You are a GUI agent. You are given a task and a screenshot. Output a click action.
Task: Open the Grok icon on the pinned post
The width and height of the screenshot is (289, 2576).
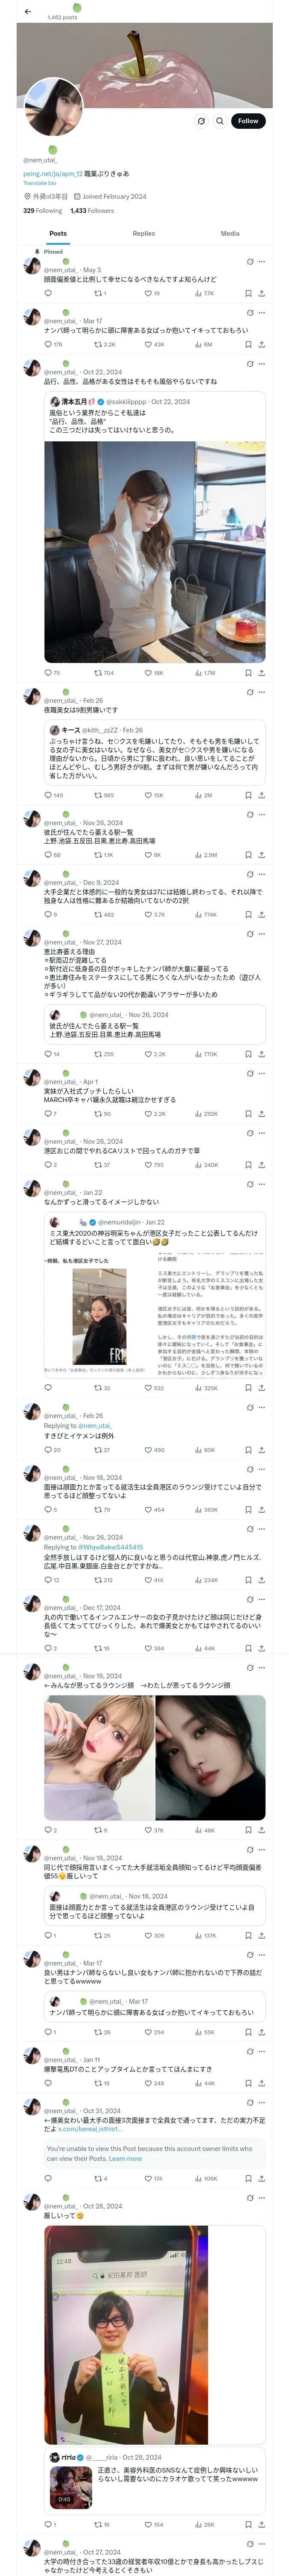pos(249,262)
